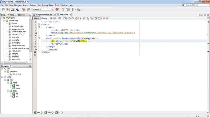210x118 pixels.
Task: Select checkvariable.php in project tree
Action: tap(19, 32)
